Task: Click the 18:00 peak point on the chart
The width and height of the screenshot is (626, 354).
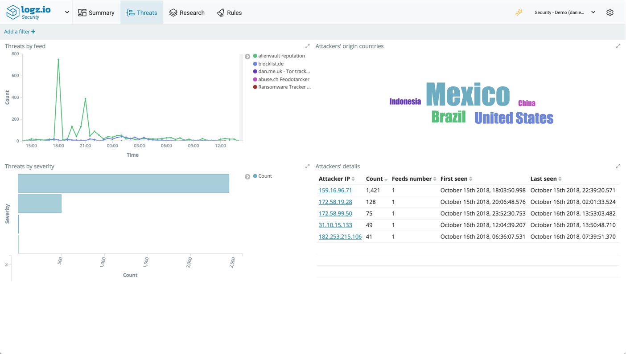Action: [x=58, y=60]
